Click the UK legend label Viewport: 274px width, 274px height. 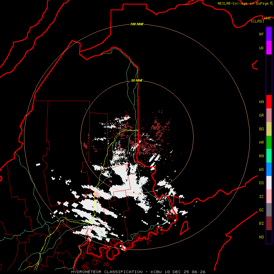coord(261,48)
